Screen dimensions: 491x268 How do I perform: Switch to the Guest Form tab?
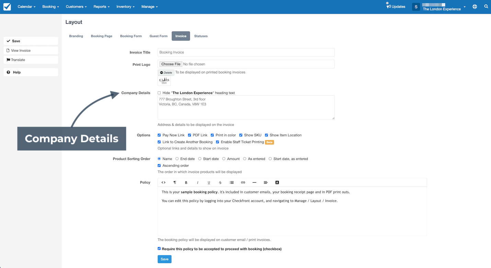159,36
